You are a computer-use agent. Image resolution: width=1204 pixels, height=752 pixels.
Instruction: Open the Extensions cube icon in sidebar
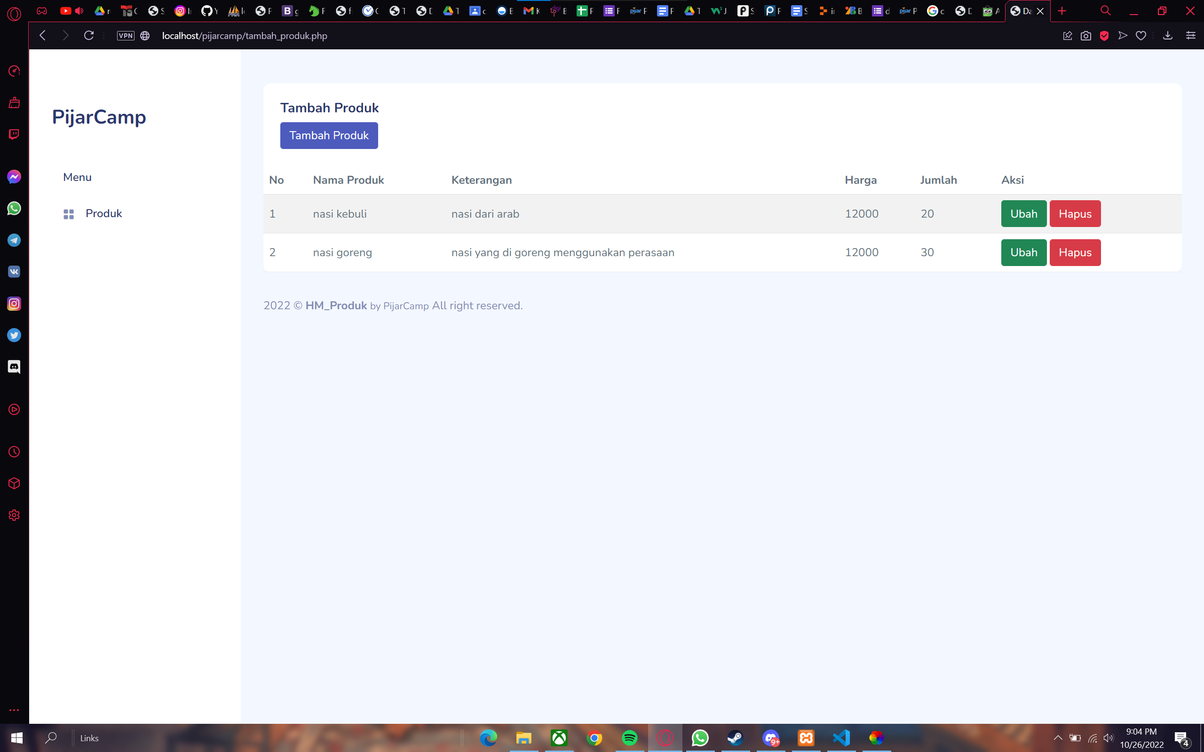pyautogui.click(x=14, y=484)
